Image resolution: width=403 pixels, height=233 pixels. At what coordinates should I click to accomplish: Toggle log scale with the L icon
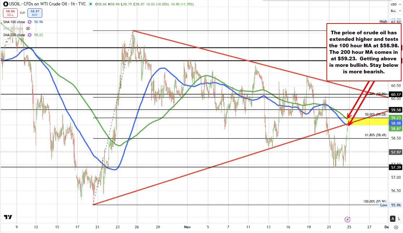(x=399, y=219)
